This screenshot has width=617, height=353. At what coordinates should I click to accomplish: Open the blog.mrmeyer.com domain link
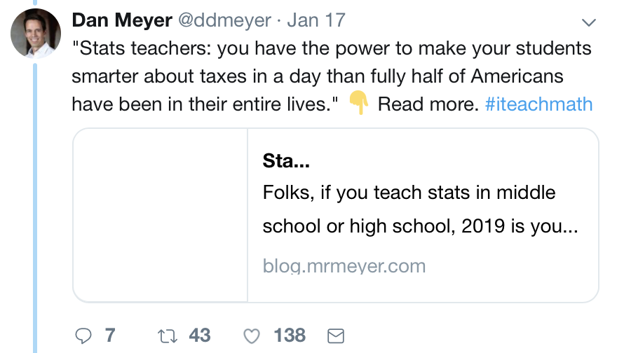pyautogui.click(x=344, y=266)
